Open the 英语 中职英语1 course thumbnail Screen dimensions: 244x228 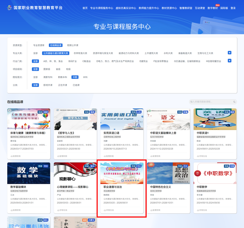tap(215, 119)
